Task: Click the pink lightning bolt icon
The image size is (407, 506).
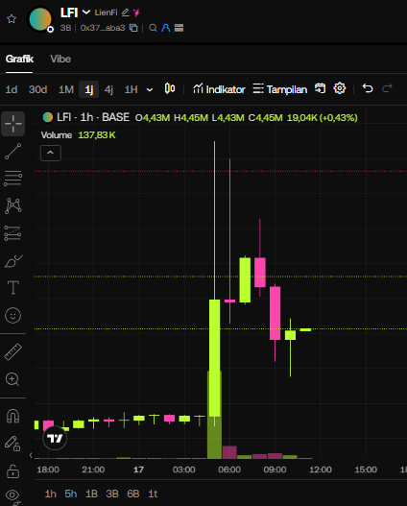Action: (136, 12)
